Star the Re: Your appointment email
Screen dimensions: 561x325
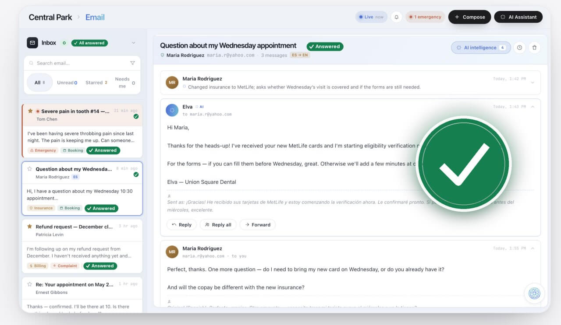[x=30, y=284]
